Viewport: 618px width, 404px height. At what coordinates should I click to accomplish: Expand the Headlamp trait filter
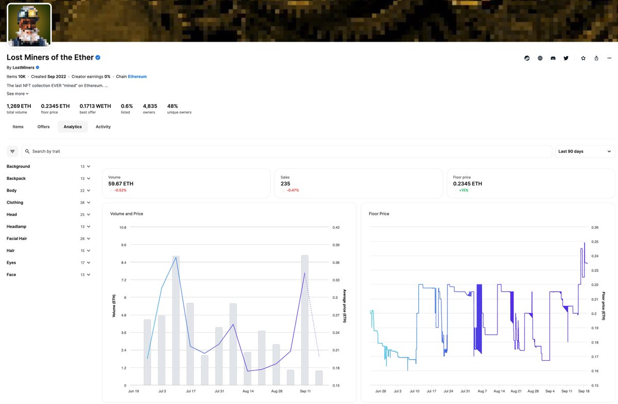48,227
